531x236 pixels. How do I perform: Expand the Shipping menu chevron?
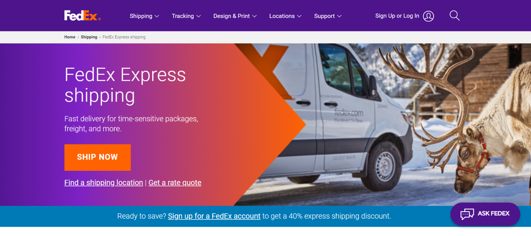tap(157, 16)
